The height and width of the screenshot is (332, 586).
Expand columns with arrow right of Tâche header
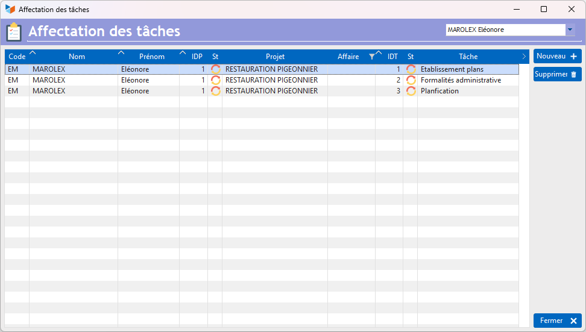click(x=524, y=57)
